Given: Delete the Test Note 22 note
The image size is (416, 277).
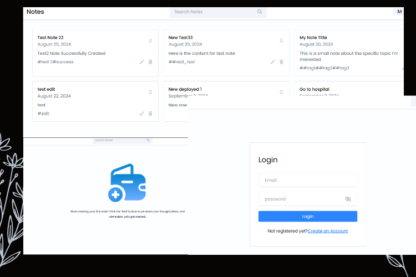Looking at the screenshot, I should 150,61.
